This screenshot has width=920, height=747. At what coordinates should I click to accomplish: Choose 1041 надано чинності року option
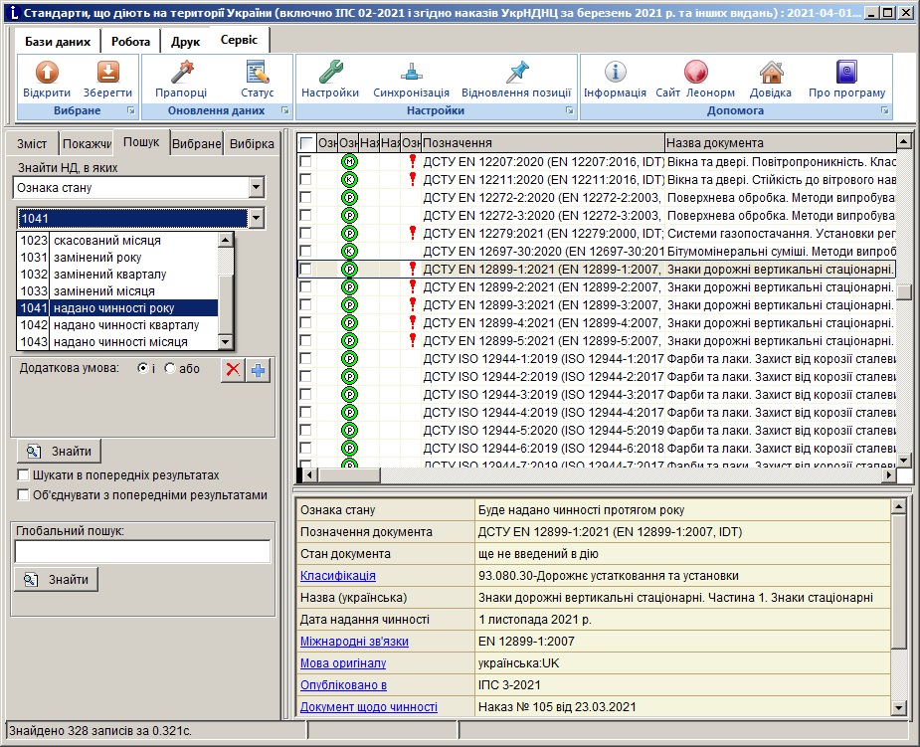[117, 308]
